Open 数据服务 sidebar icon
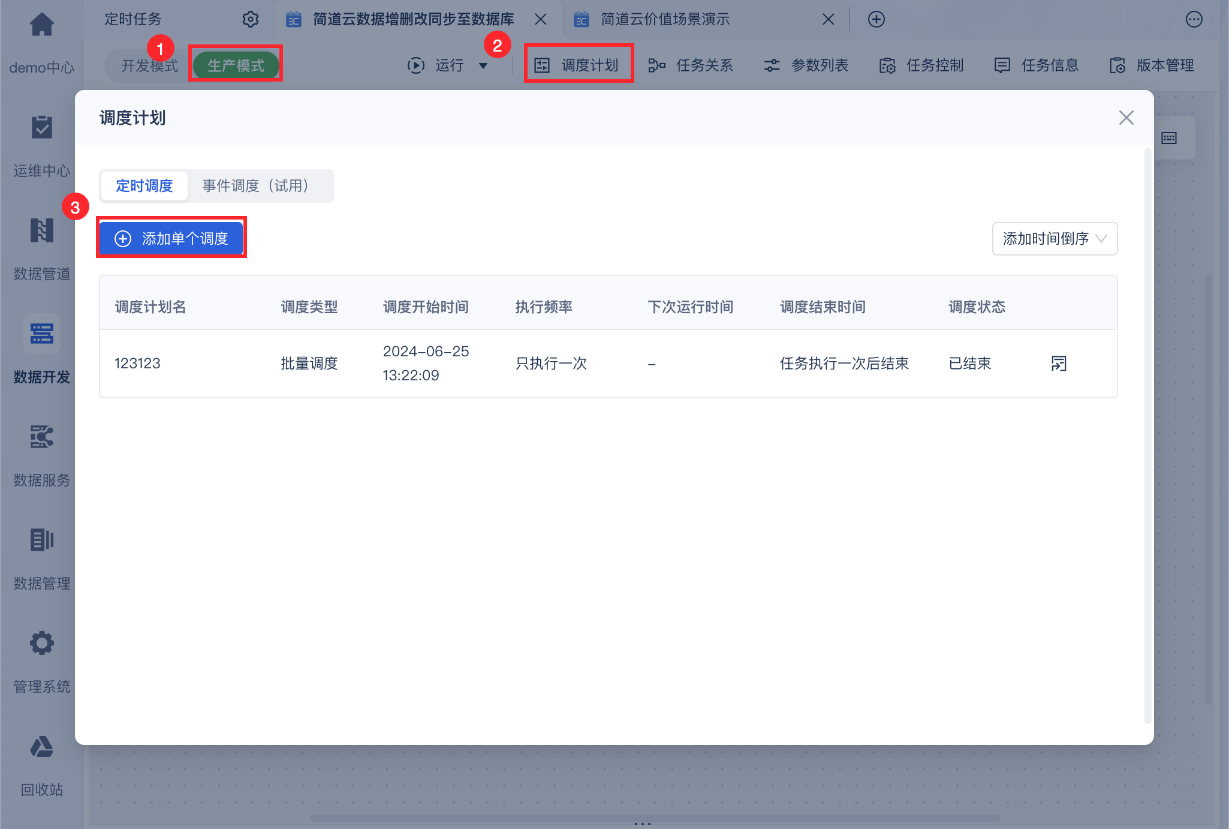1229x829 pixels. (x=41, y=437)
